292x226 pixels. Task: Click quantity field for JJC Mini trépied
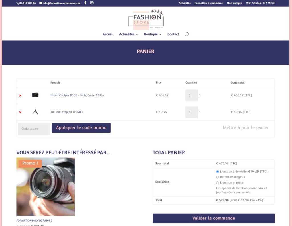tap(192, 112)
